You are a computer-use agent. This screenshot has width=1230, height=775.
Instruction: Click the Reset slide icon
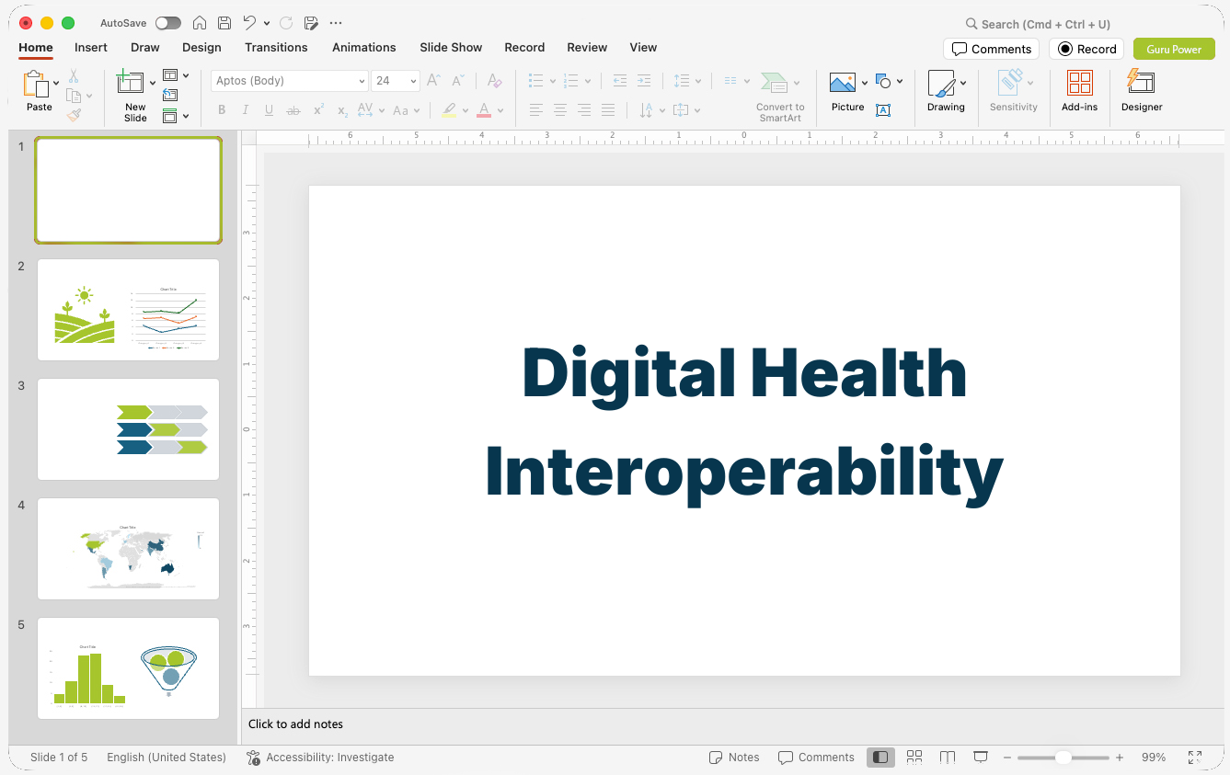tap(170, 95)
